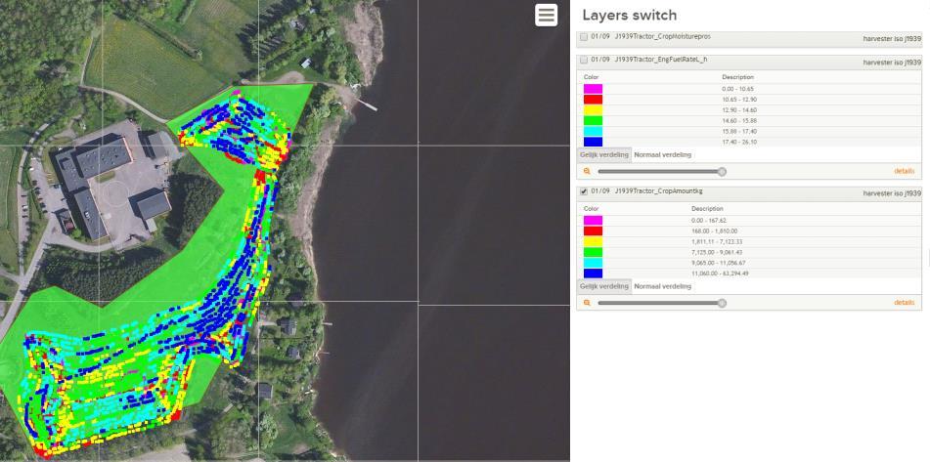This screenshot has width=930, height=462.
Task: Click zoom icon in EngFuelRateL_h layer footer
Action: (x=587, y=171)
